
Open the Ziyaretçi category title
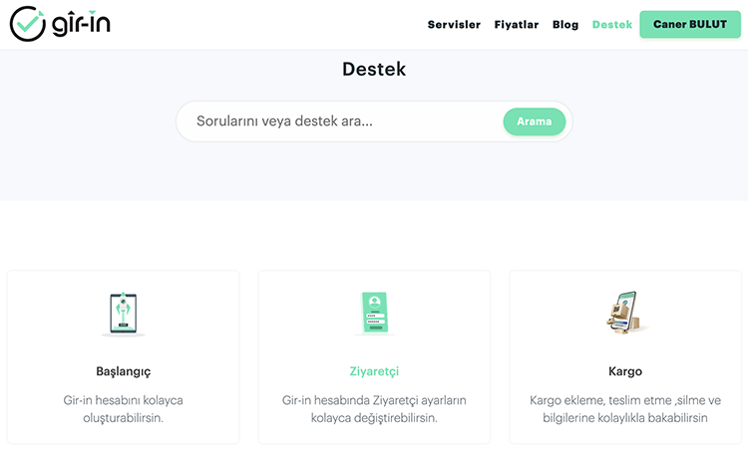pyautogui.click(x=374, y=371)
